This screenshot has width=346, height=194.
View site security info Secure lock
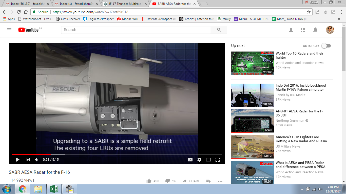point(41,12)
